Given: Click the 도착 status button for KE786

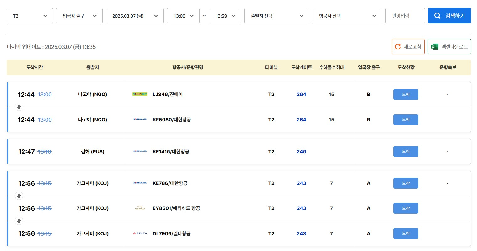Looking at the screenshot, I should (x=406, y=183).
